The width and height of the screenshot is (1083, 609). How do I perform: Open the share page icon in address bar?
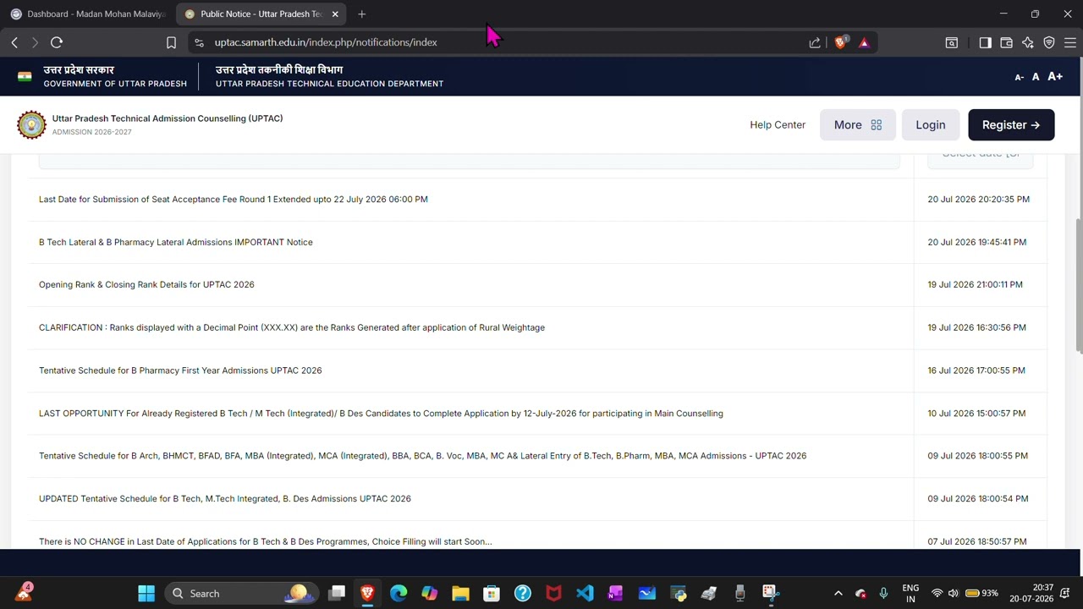click(815, 42)
